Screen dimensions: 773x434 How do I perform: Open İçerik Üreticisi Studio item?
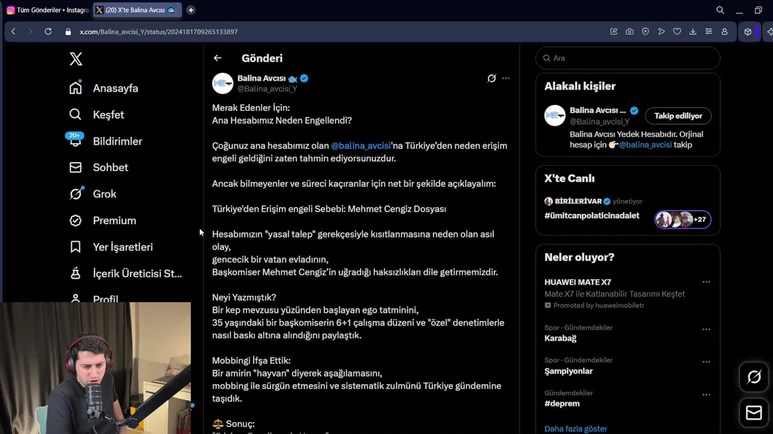point(125,274)
